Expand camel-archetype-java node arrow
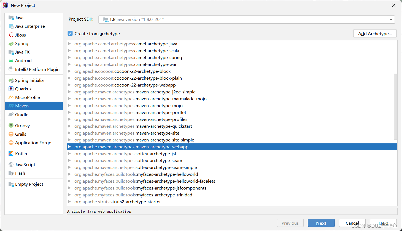The width and height of the screenshot is (402, 231). point(69,44)
